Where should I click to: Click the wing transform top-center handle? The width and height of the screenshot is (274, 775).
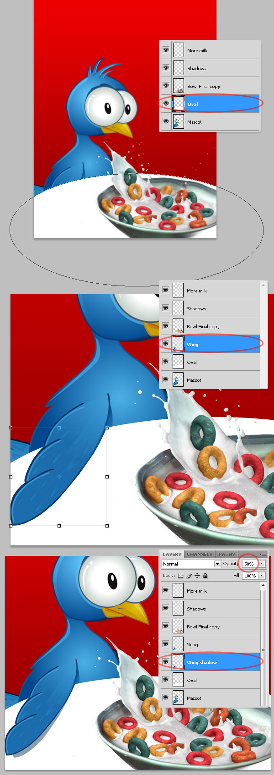coord(59,428)
